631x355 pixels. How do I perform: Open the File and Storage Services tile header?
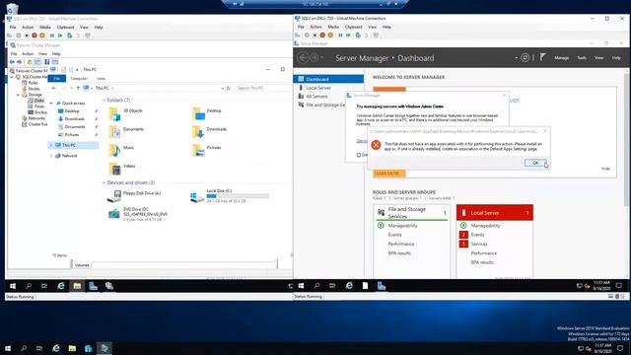point(411,213)
